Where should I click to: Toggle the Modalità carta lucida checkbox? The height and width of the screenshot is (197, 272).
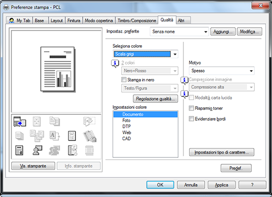(191, 97)
